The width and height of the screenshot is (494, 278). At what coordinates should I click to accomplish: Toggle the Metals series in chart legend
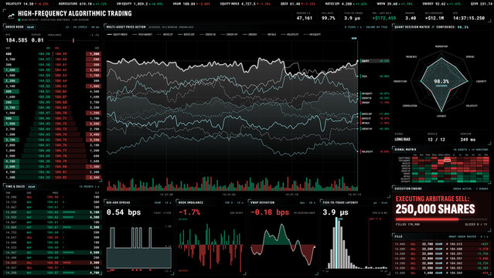pyautogui.click(x=269, y=34)
